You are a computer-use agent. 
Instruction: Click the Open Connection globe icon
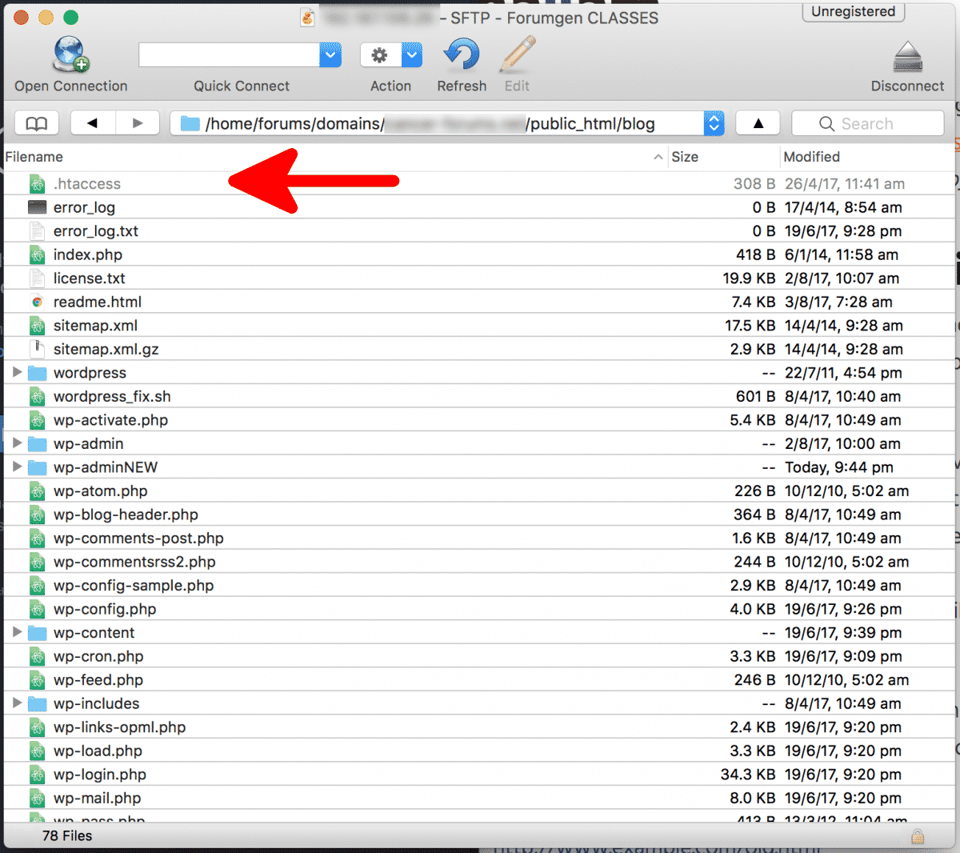[70, 54]
